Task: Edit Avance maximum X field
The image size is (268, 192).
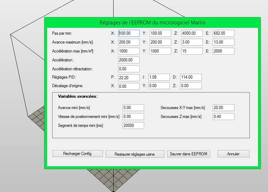Action: 129,42
